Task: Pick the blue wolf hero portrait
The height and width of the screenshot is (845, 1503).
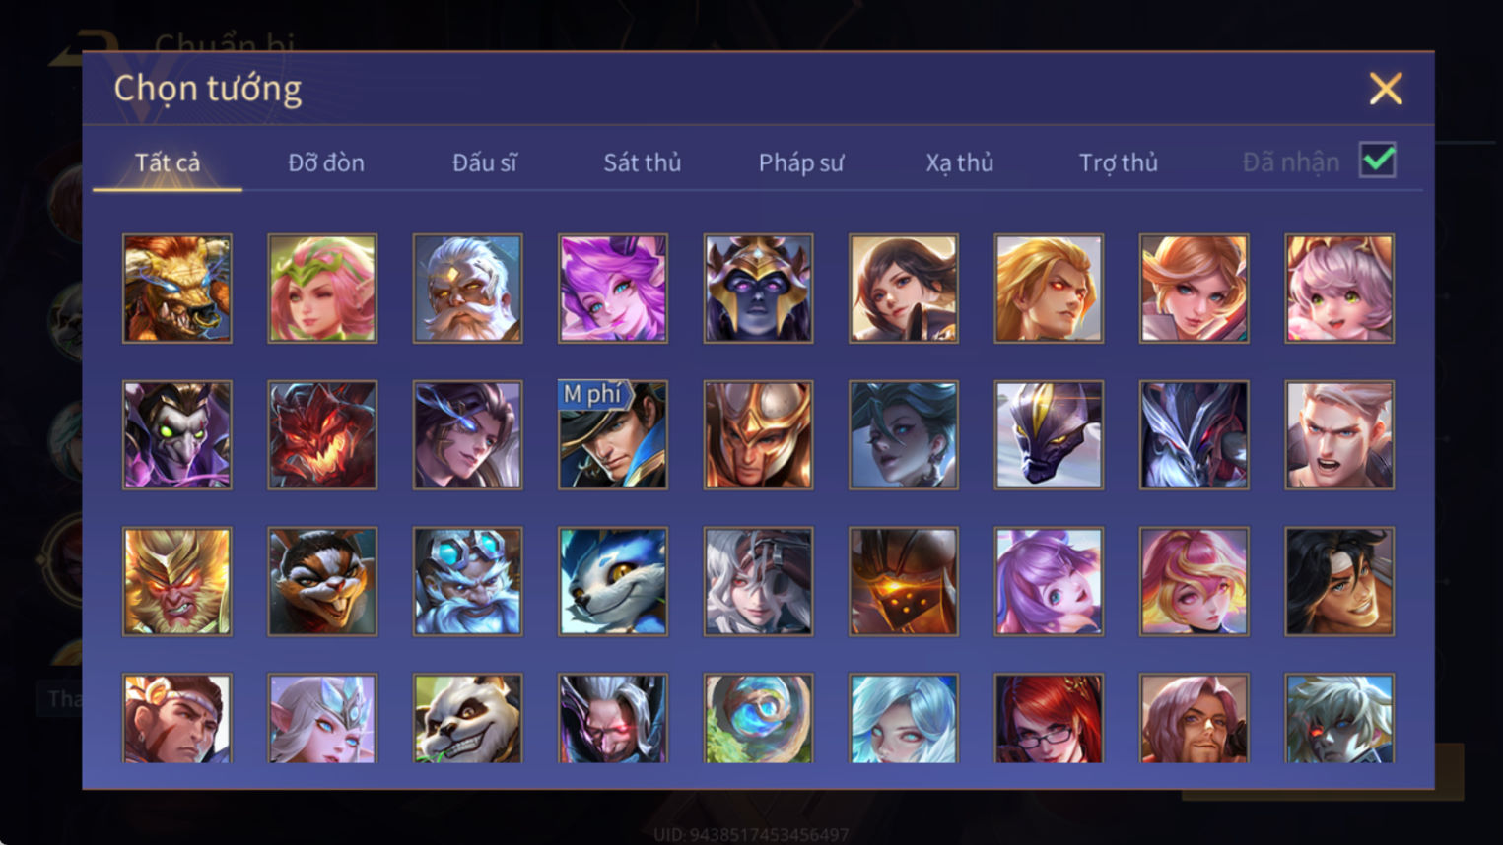Action: pyautogui.click(x=613, y=581)
